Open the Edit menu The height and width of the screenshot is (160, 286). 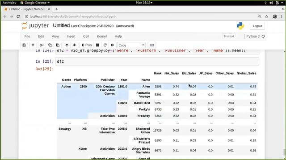click(41, 36)
